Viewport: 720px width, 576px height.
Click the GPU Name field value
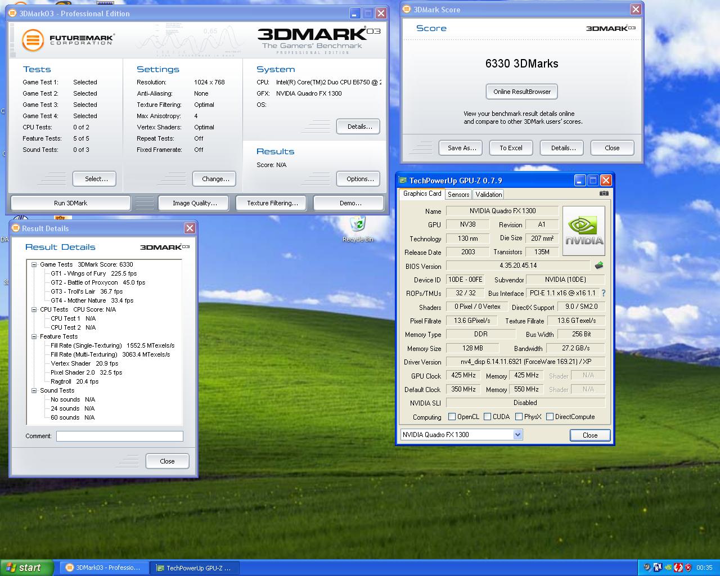click(502, 211)
